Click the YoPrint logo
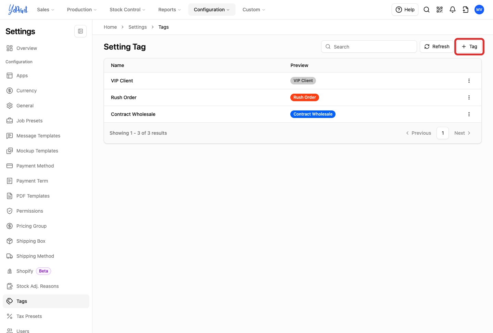The image size is (493, 333). tap(18, 10)
